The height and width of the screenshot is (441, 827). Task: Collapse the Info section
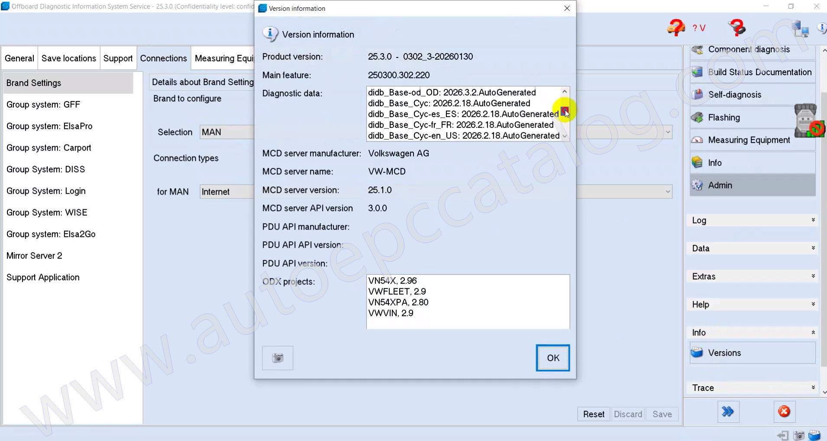(x=752, y=332)
